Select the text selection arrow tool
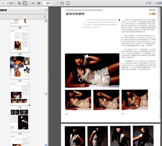Screen dimensions: 162x146 19,3
